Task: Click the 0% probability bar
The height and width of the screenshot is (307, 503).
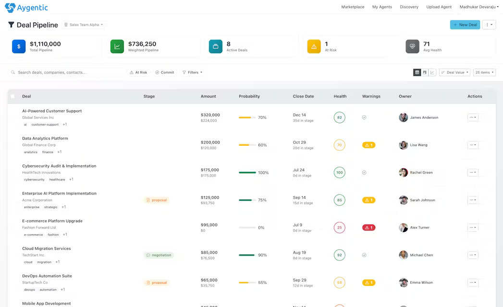Action: pyautogui.click(x=247, y=227)
